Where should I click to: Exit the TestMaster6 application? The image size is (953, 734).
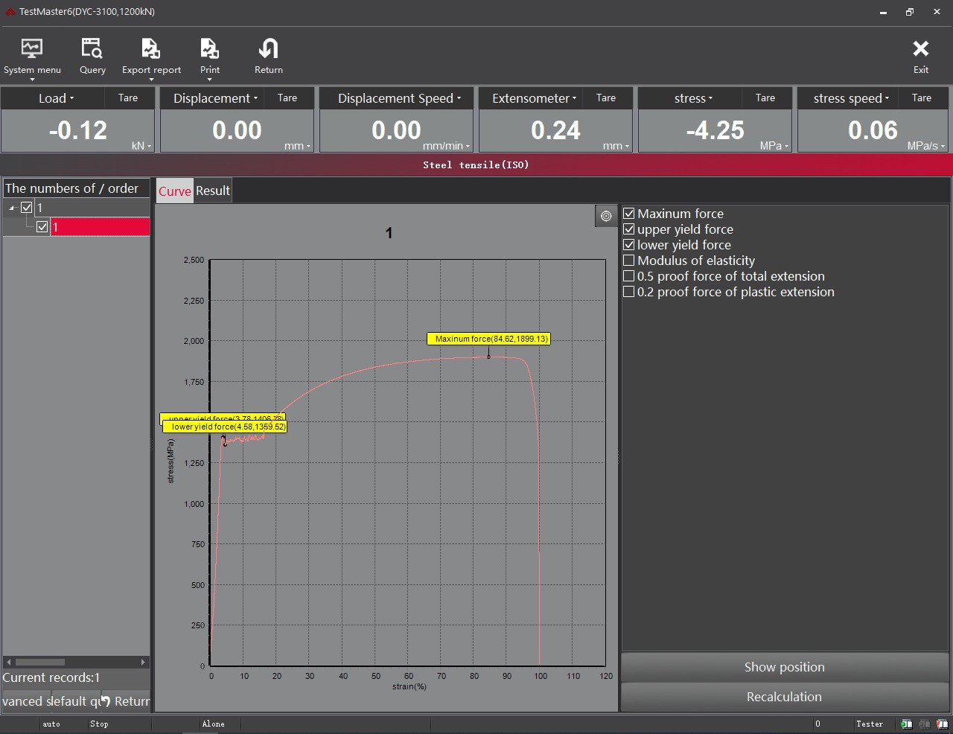921,56
